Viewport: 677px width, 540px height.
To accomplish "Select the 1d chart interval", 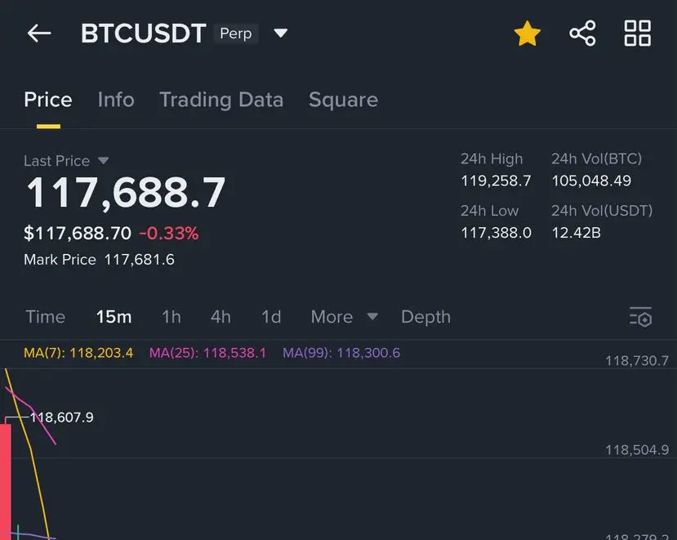I will (271, 317).
